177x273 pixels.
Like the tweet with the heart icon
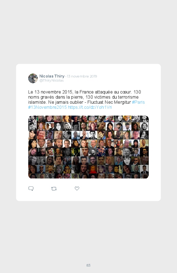pos(77,188)
